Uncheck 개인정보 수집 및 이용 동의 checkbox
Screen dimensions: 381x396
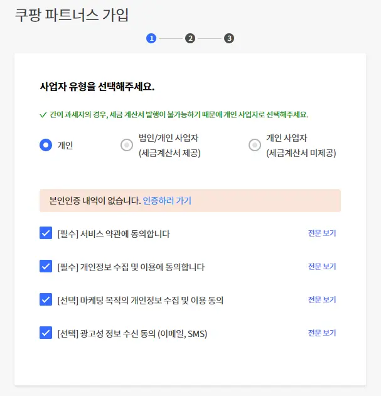tap(46, 267)
